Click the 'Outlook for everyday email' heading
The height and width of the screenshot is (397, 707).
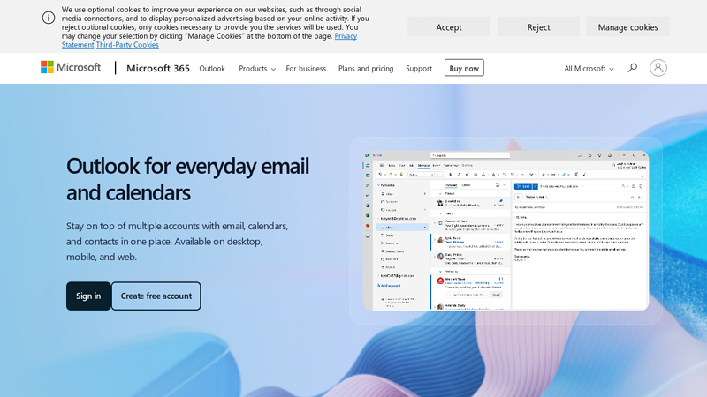187,179
